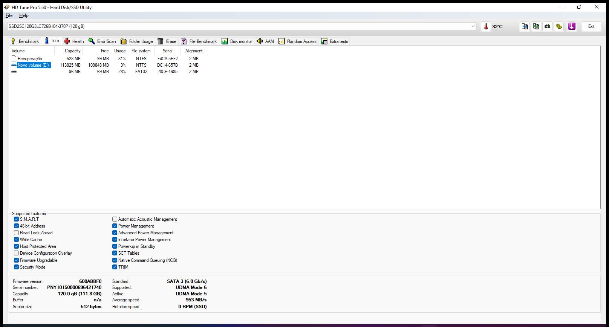Click the Exit button
This screenshot has width=609, height=327.
pos(591,26)
